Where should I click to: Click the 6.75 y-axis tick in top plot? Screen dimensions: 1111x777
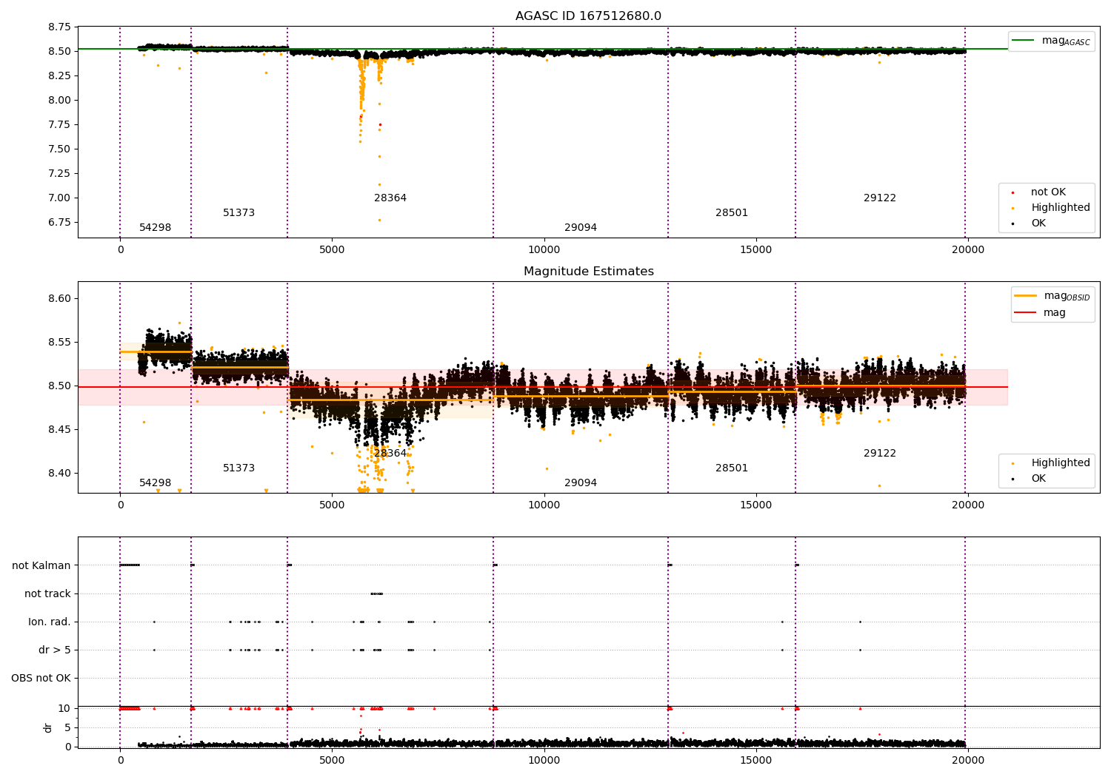[x=59, y=223]
